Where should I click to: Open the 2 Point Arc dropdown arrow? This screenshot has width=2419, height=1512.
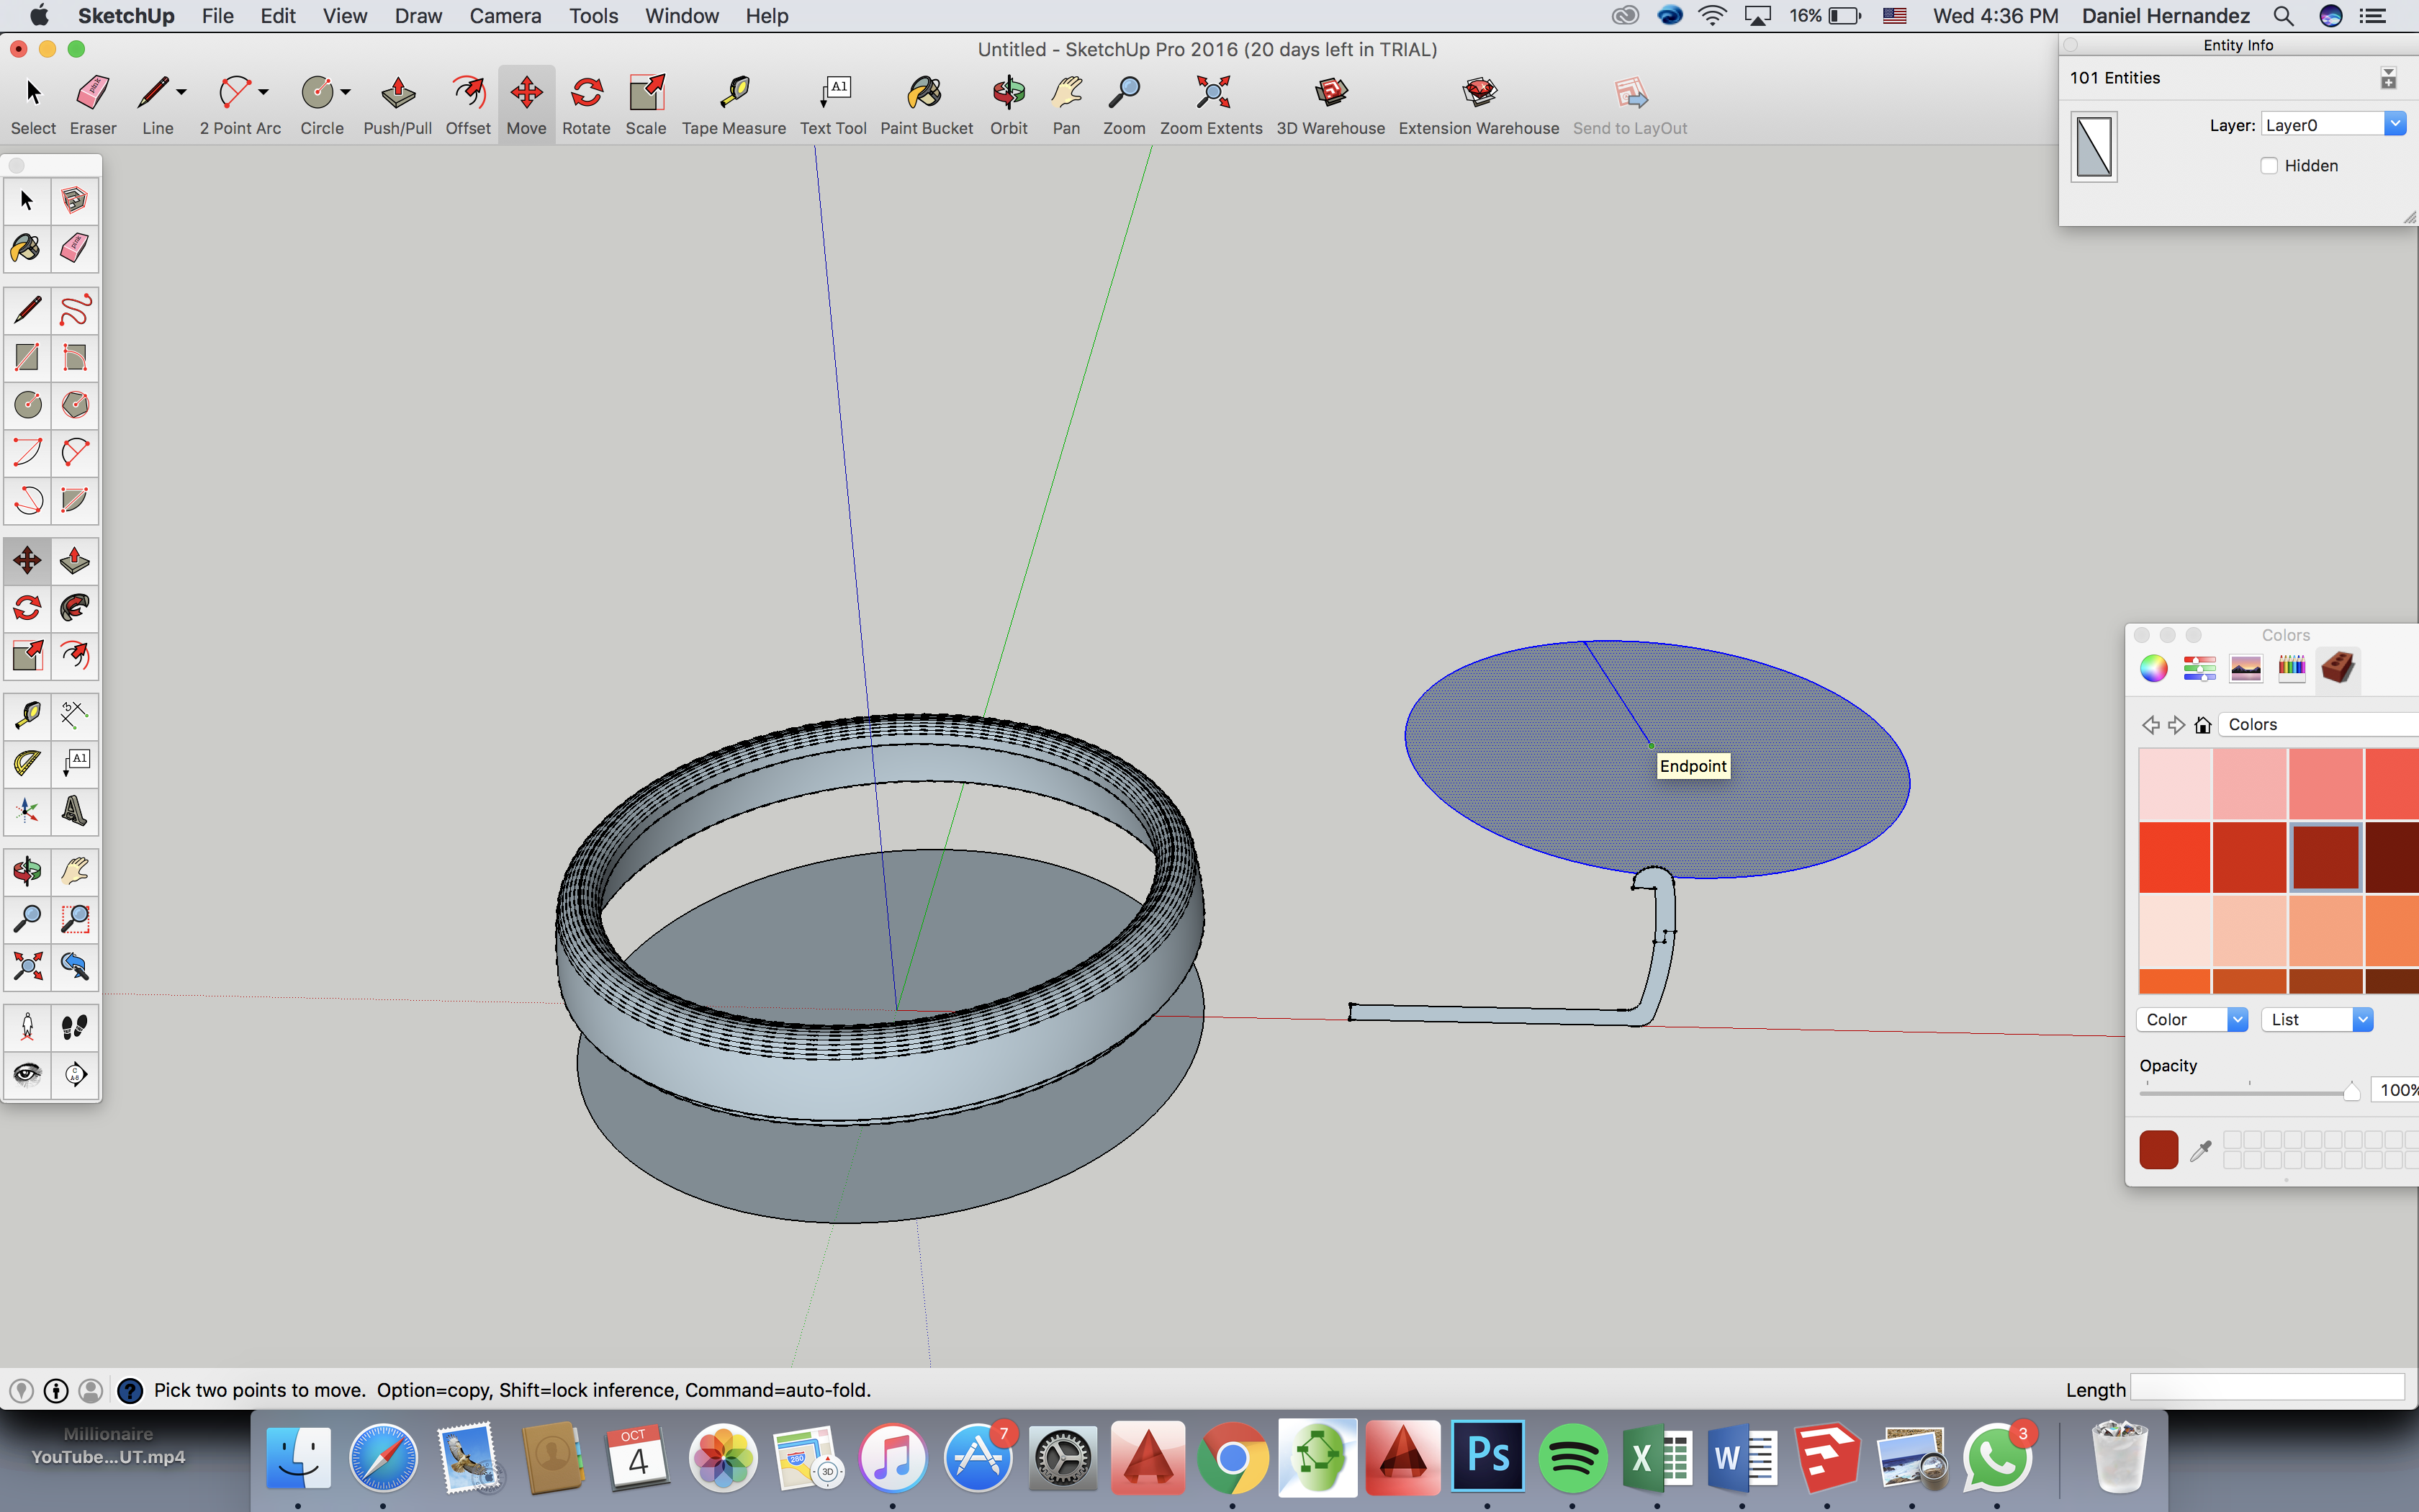(x=264, y=92)
